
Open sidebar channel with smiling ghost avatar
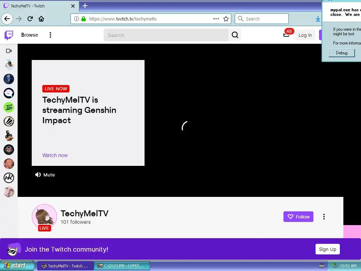click(x=9, y=93)
